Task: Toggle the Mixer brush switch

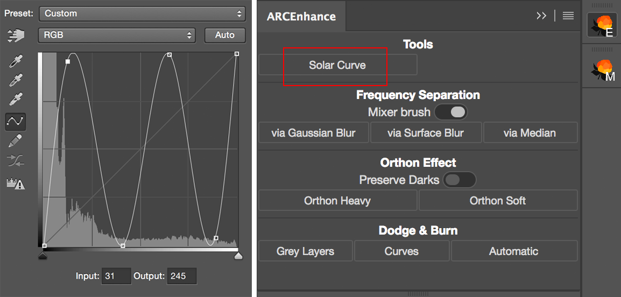Action: 451,112
